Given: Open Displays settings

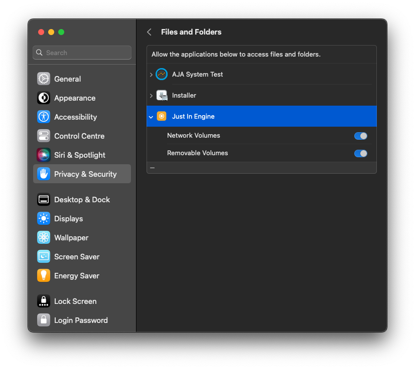Looking at the screenshot, I should click(x=82, y=218).
